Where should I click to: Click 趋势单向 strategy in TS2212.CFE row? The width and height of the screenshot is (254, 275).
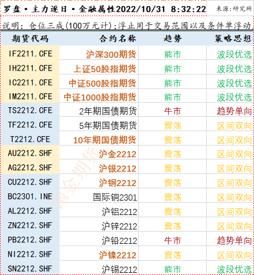click(x=235, y=111)
